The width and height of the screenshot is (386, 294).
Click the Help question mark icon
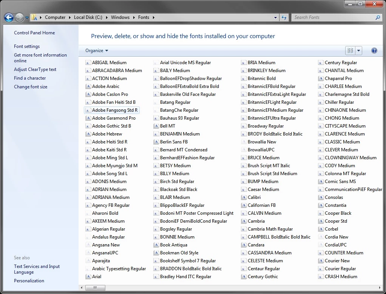[x=374, y=51]
